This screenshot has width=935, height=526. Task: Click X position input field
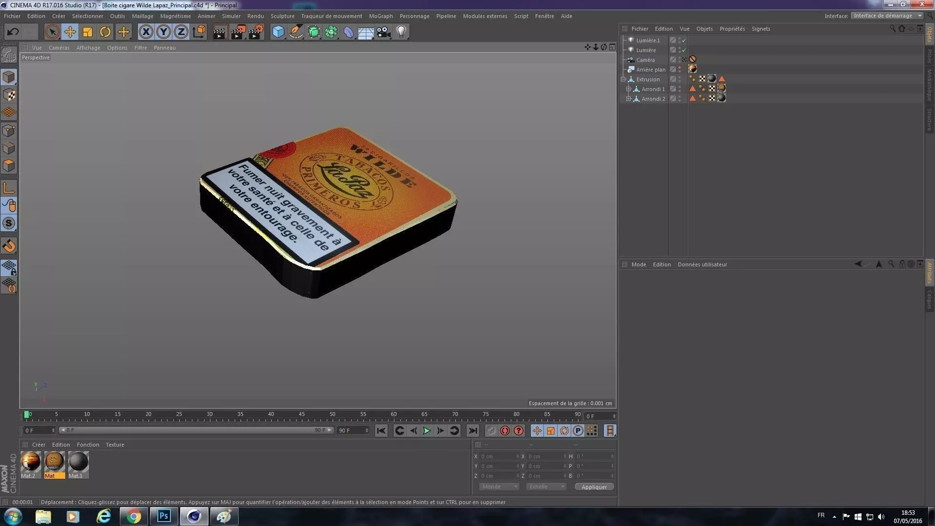pos(499,456)
